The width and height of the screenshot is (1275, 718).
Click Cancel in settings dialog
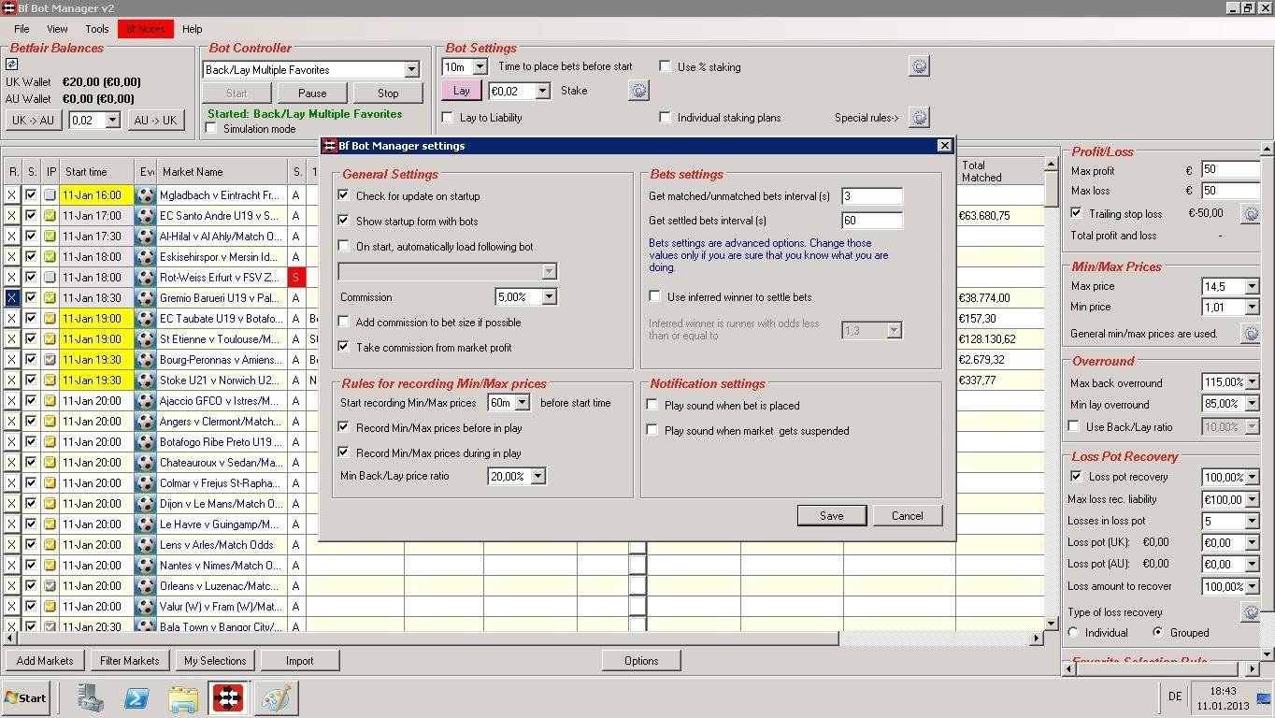(907, 516)
